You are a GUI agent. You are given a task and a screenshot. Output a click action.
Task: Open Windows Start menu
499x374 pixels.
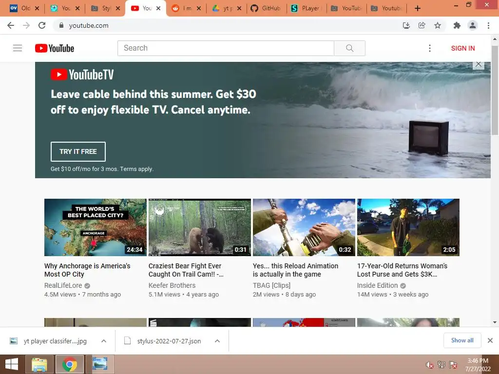click(12, 364)
